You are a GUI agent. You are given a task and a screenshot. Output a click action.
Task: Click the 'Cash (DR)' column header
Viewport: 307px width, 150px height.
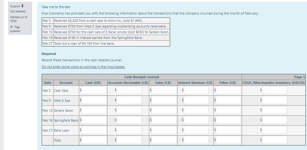pos(93,83)
